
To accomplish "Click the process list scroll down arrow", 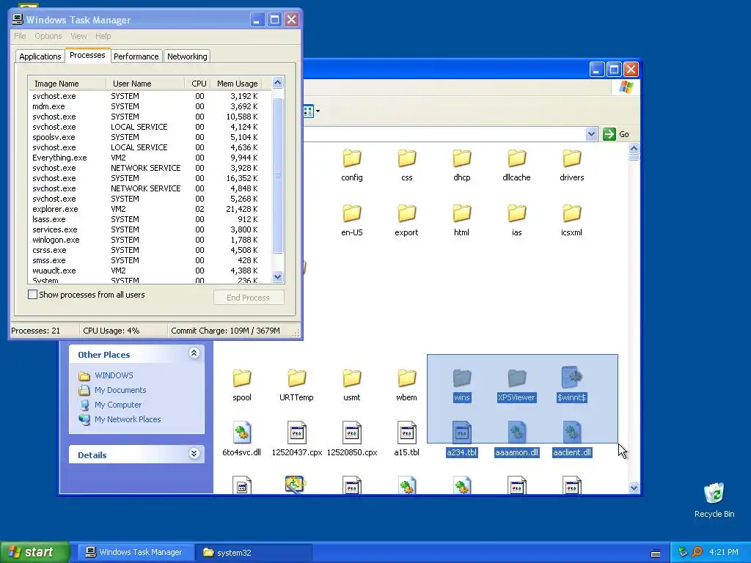I will (278, 276).
